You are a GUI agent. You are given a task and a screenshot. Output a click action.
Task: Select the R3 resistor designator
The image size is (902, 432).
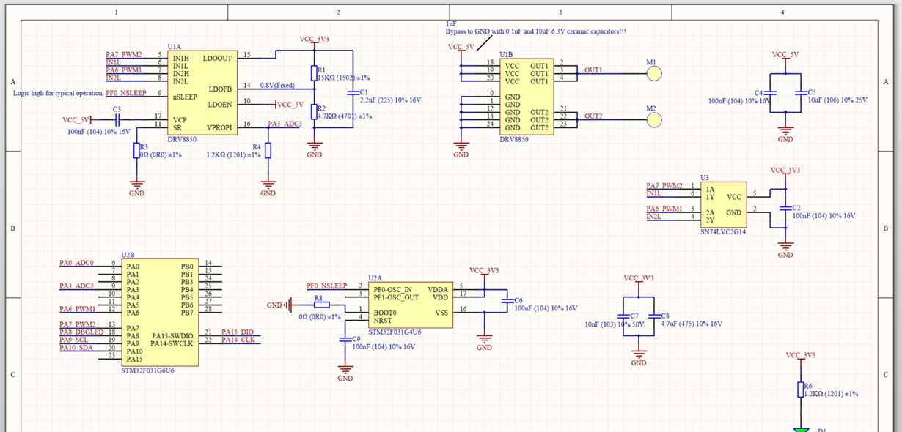144,147
